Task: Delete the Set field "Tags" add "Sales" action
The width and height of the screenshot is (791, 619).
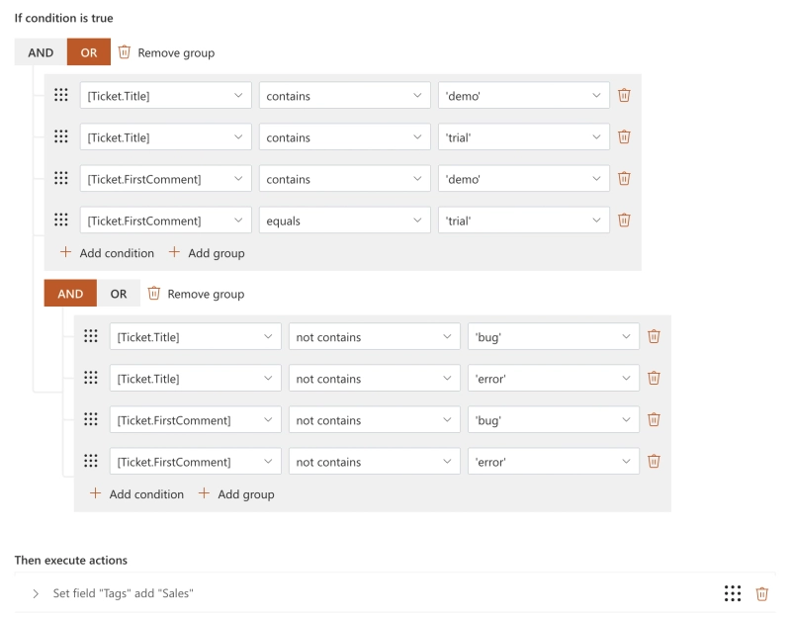Action: point(761,593)
